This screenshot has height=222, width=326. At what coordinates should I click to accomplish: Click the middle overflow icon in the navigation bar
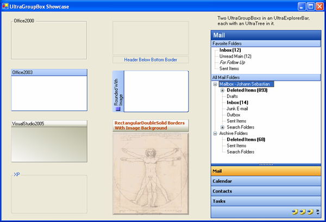303,212
